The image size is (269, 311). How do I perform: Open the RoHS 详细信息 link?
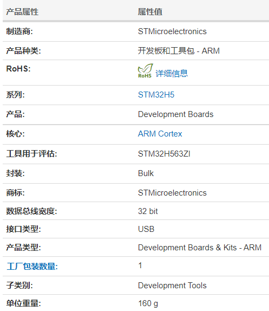(x=172, y=73)
